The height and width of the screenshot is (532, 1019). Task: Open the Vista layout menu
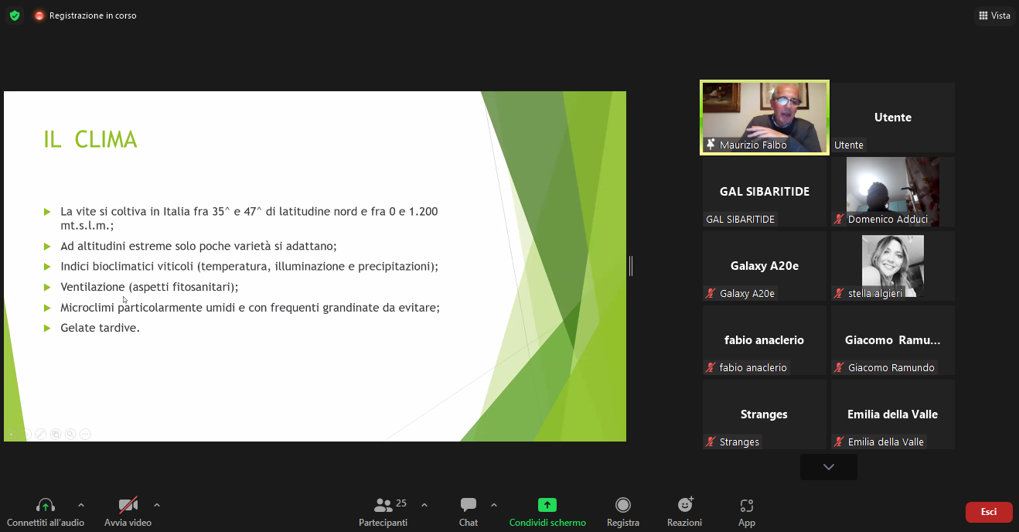993,15
